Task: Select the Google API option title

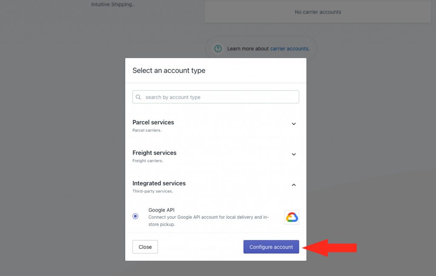Action: pos(161,210)
